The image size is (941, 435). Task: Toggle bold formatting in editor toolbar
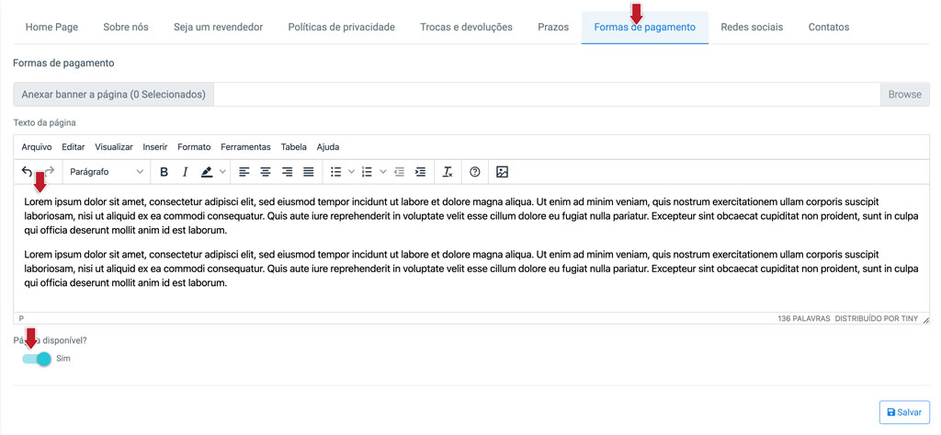(x=164, y=172)
